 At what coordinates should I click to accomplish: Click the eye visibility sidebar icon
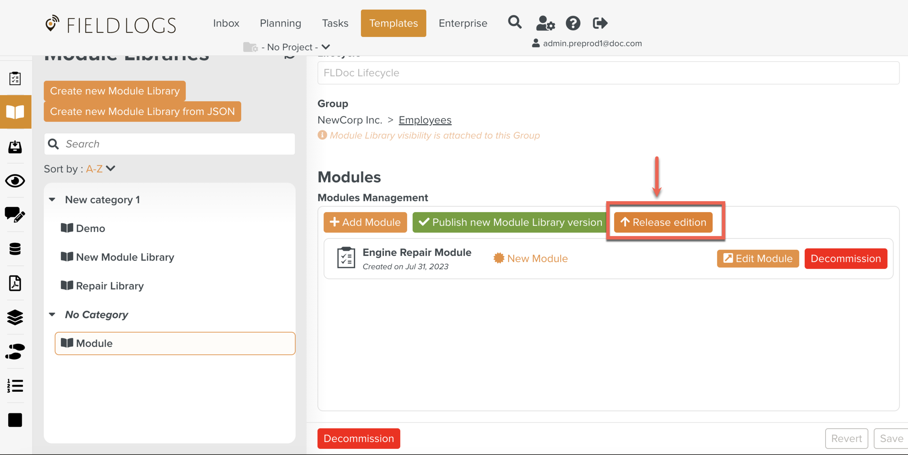(x=15, y=181)
